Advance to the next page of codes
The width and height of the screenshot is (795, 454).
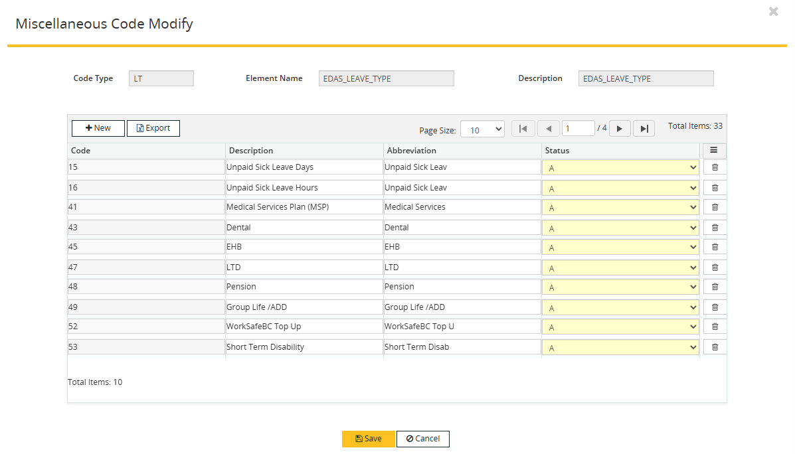tap(619, 128)
